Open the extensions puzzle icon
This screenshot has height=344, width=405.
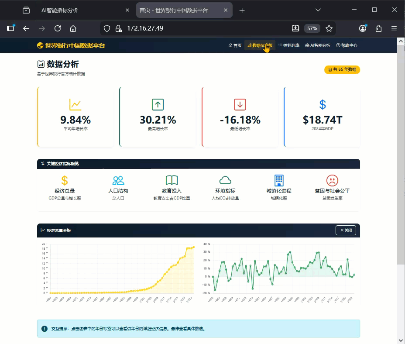pyautogui.click(x=378, y=28)
